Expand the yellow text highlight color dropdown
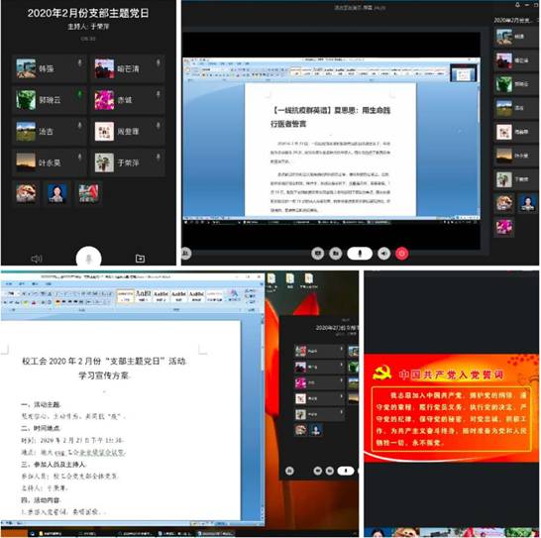This screenshot has height=538, width=541. (x=26, y=302)
